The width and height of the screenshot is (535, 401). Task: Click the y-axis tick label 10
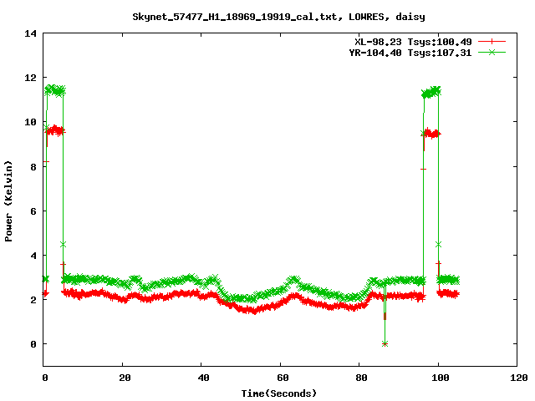pos(30,122)
